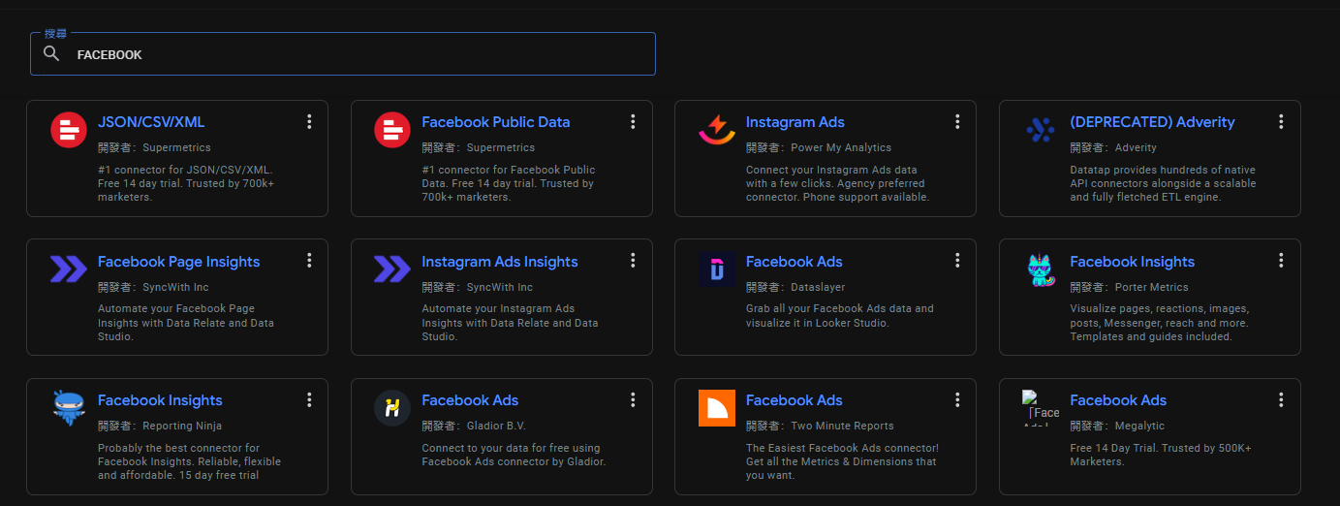Click the developer text 'Megalytic'
1340x506 pixels.
coord(1139,426)
